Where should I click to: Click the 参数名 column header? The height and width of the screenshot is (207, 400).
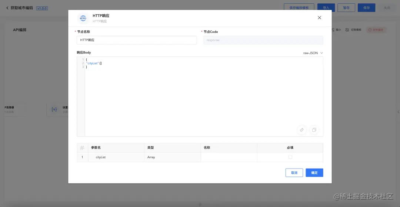click(117, 148)
